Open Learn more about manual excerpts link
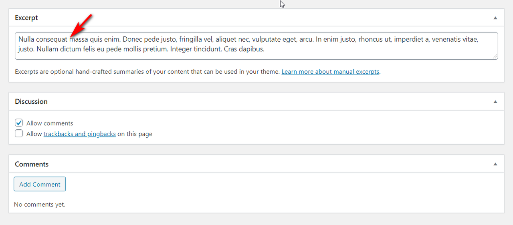 330,72
